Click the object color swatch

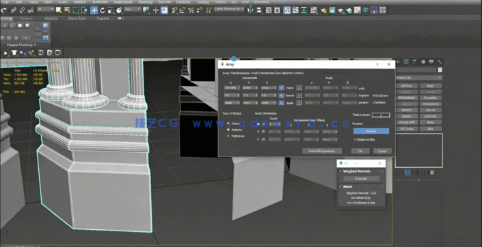coord(440,70)
